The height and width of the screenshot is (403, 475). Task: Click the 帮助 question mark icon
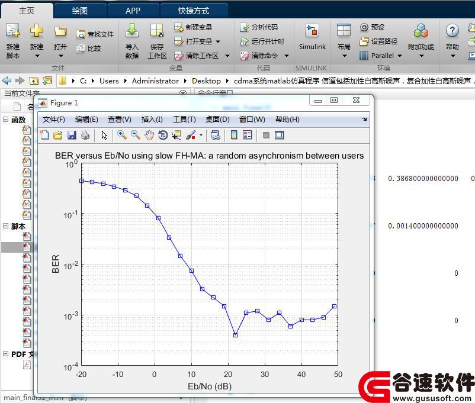click(x=452, y=31)
